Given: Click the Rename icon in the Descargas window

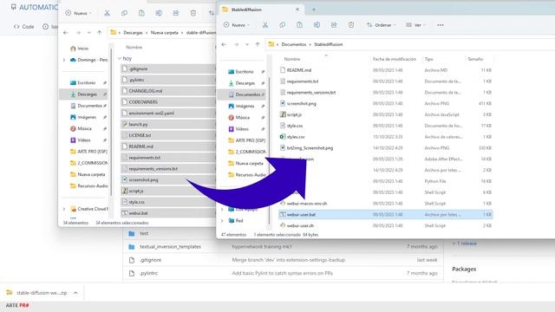Looking at the screenshot, I should tap(159, 13).
